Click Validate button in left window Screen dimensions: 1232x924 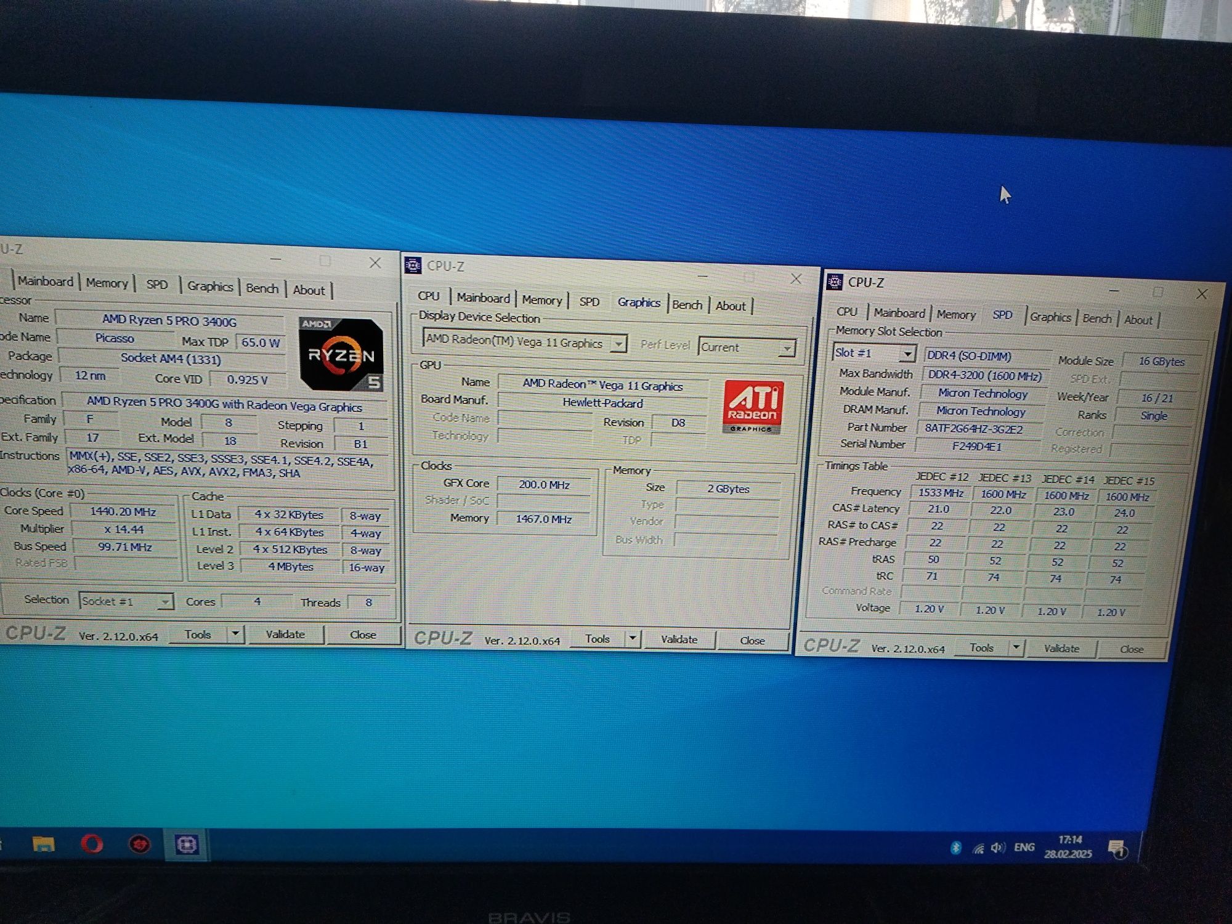(x=285, y=634)
